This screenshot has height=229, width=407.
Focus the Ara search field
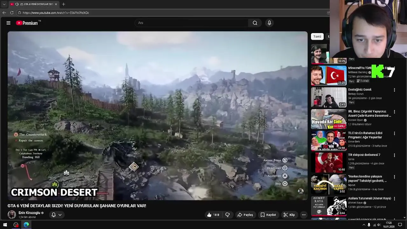192,23
